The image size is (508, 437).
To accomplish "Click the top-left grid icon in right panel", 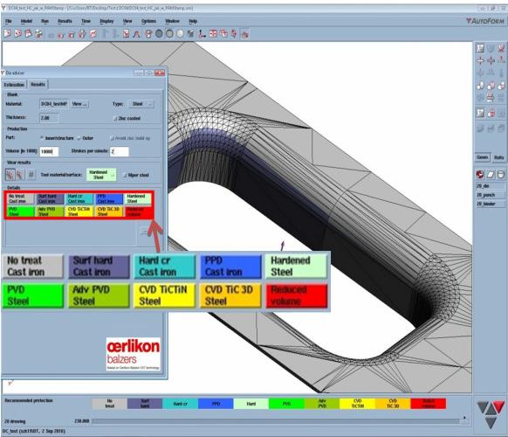I will coord(480,49).
